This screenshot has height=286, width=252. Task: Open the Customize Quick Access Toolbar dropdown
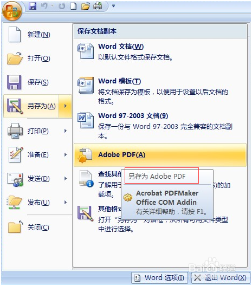coord(113,6)
